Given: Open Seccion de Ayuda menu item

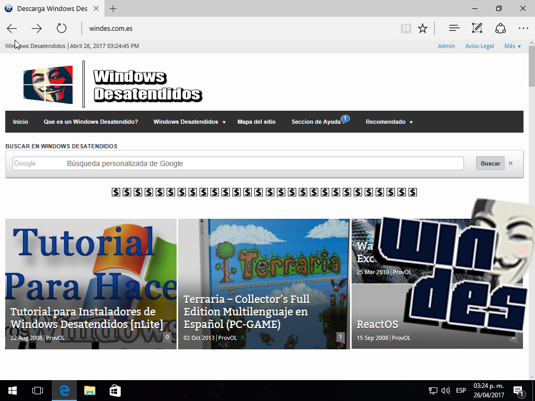Looking at the screenshot, I should coord(316,122).
